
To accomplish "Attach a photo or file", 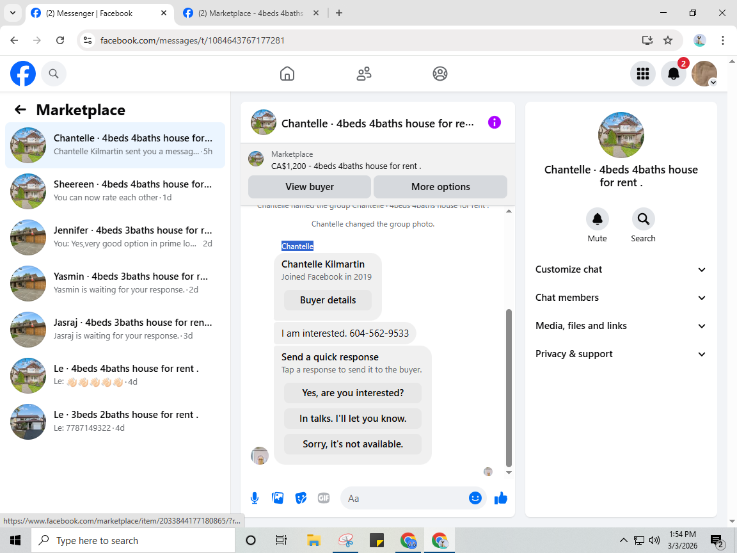I will [x=278, y=498].
